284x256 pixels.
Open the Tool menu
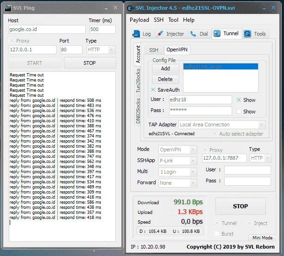173,20
